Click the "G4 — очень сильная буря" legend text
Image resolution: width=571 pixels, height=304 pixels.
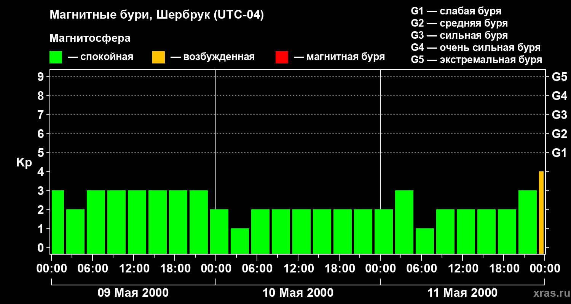475,47
